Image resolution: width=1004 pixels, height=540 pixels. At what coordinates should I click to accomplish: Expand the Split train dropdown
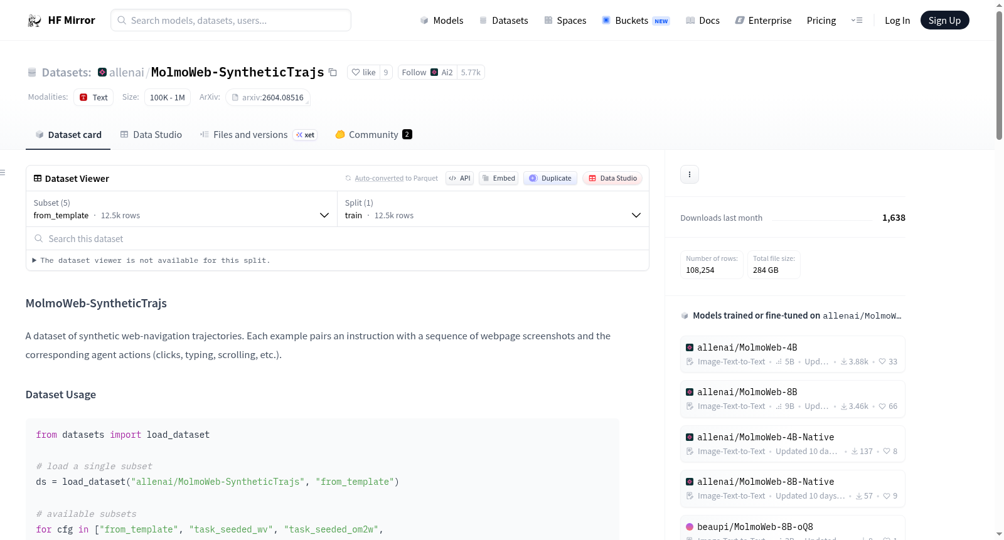point(493,209)
